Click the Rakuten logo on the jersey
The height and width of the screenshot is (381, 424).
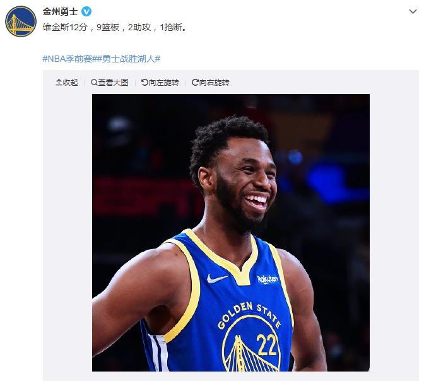(x=268, y=279)
